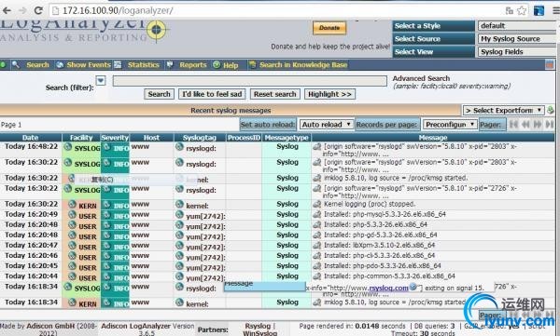Click the Reset search button
The height and width of the screenshot is (336, 560).
[x=274, y=94]
